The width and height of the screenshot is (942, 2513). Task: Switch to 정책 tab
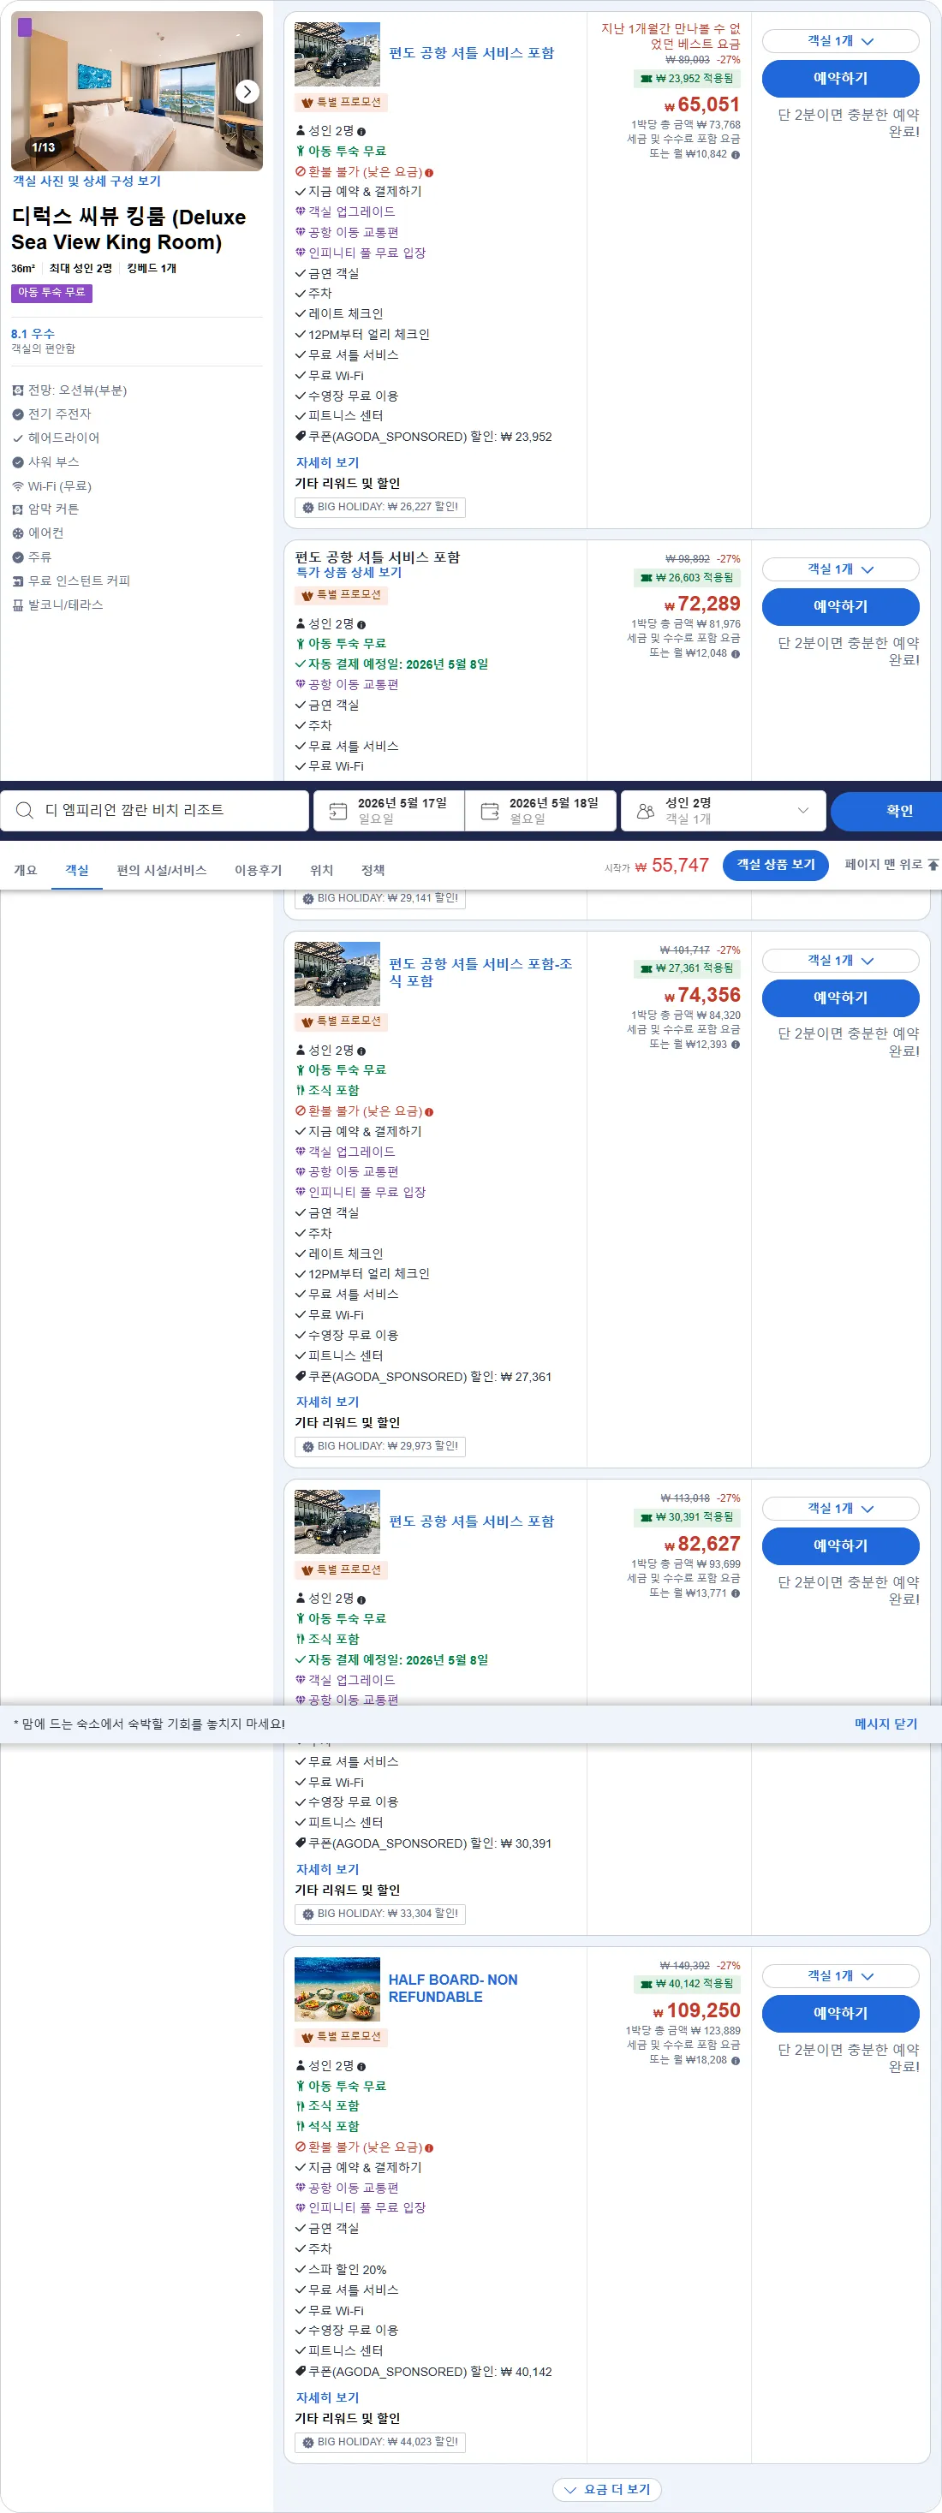[x=373, y=870]
